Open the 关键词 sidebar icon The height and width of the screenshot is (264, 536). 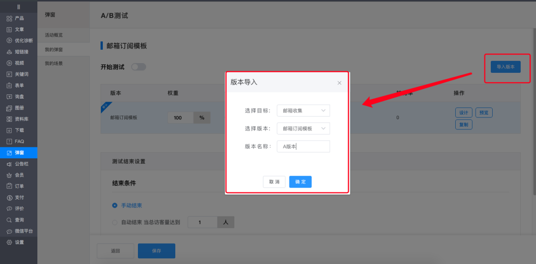[10, 75]
